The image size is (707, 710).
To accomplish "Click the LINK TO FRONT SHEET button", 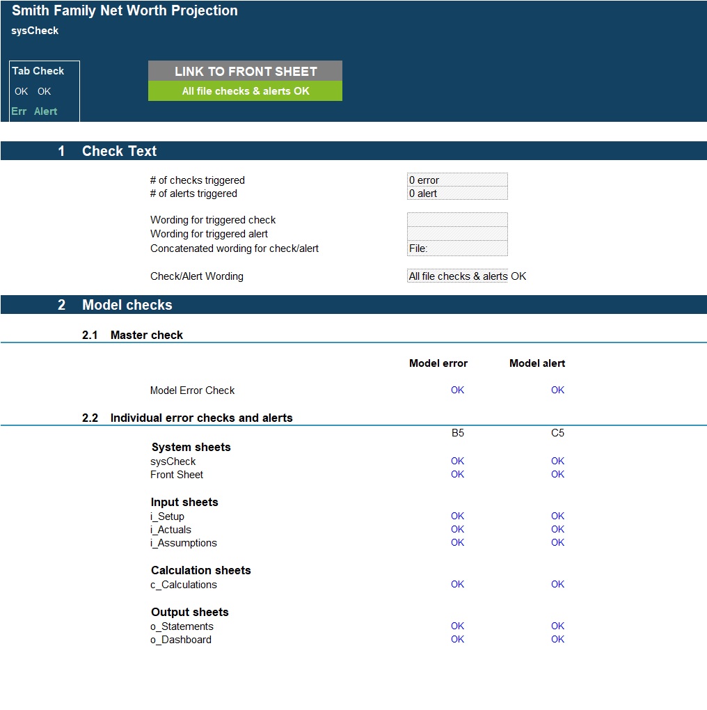I will (x=245, y=71).
